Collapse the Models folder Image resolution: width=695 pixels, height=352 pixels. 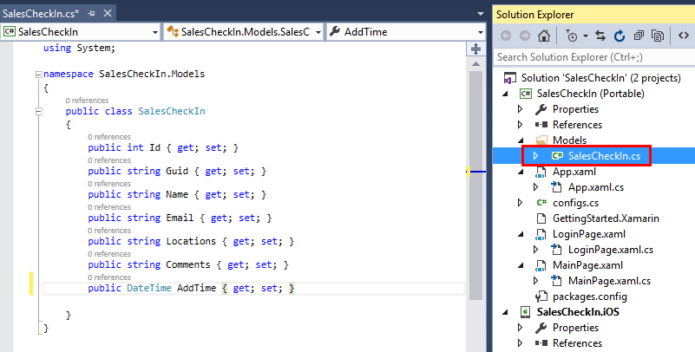pos(521,140)
